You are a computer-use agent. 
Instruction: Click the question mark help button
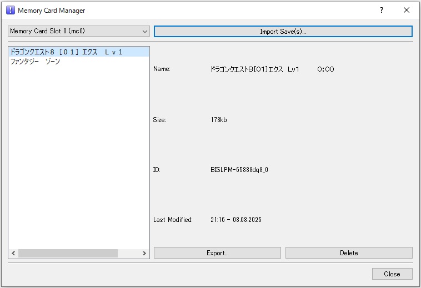pyautogui.click(x=381, y=10)
